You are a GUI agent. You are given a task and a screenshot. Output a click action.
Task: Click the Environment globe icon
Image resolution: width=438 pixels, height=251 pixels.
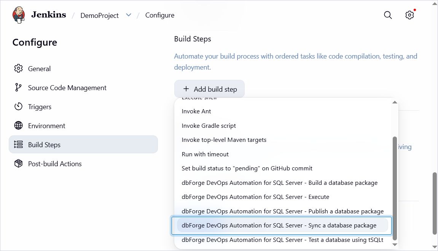pyautogui.click(x=18, y=125)
